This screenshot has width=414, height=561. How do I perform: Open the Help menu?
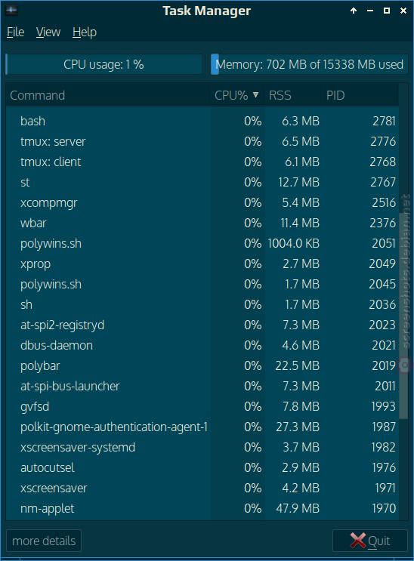(85, 32)
